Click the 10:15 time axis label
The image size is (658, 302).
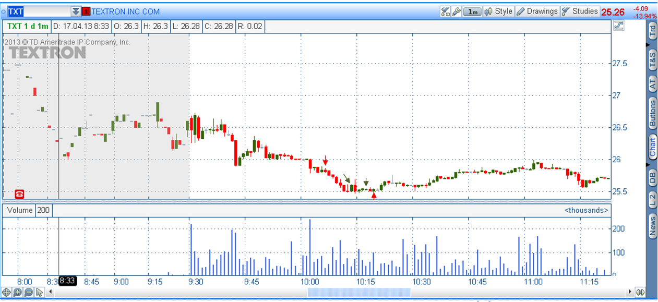click(x=366, y=281)
